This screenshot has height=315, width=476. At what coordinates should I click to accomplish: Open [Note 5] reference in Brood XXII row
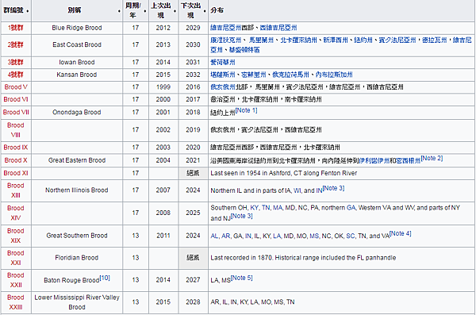coord(242,278)
